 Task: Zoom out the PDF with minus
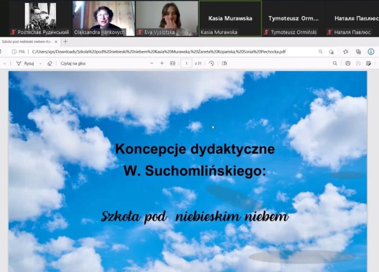(x=152, y=63)
